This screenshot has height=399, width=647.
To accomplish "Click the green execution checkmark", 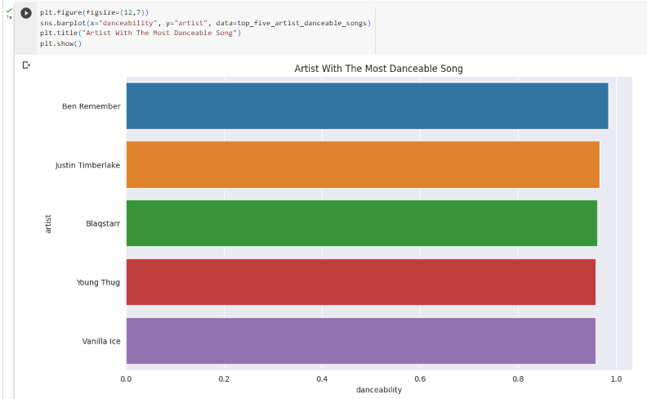I will [9, 11].
